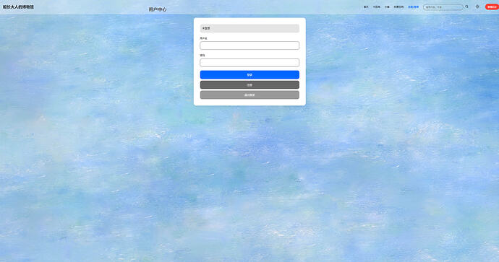Submit with the blue 登录 button
This screenshot has height=262, width=499.
click(249, 74)
